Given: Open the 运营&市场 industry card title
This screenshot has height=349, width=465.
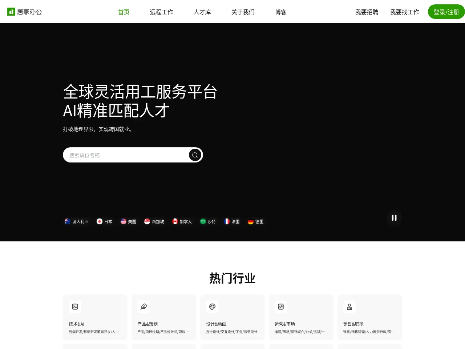Looking at the screenshot, I should [x=285, y=324].
